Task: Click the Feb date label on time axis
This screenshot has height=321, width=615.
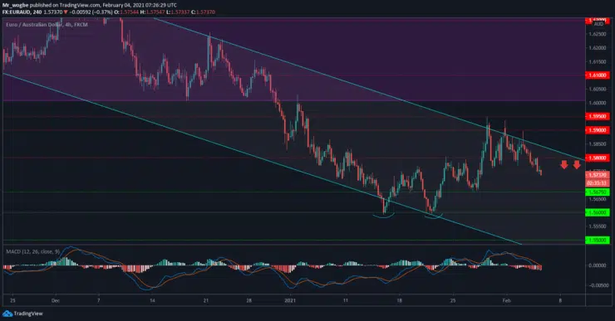Action: coord(506,300)
